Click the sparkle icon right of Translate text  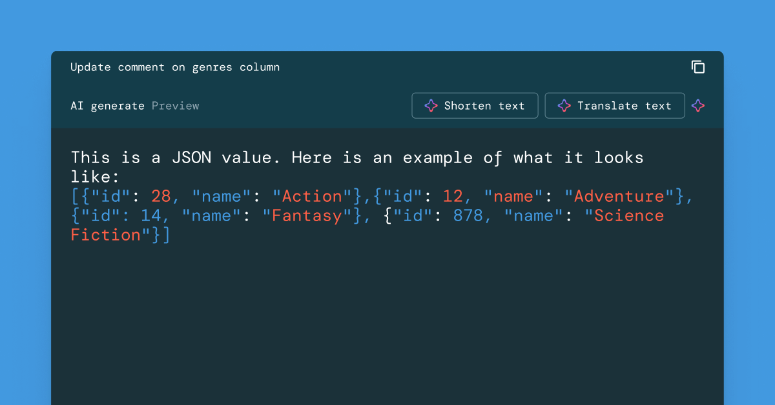click(x=697, y=106)
